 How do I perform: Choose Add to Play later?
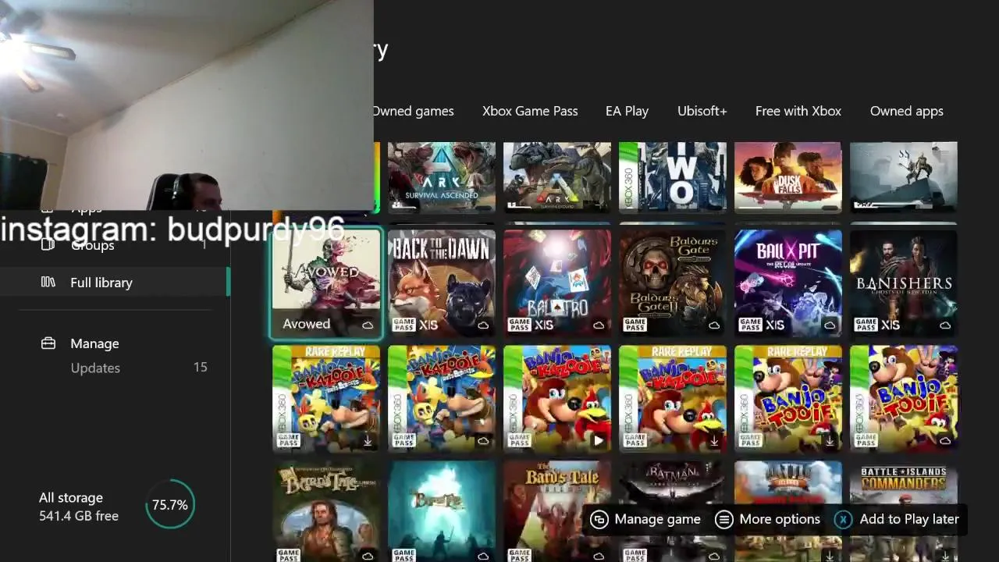(898, 519)
